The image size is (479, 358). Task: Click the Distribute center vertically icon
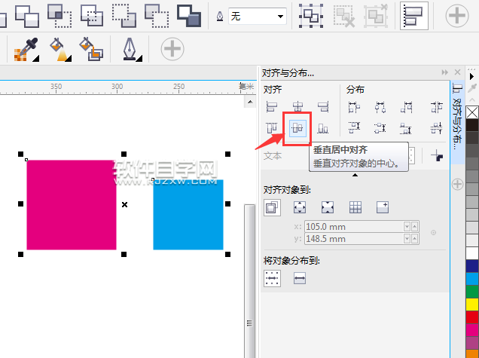[380, 128]
